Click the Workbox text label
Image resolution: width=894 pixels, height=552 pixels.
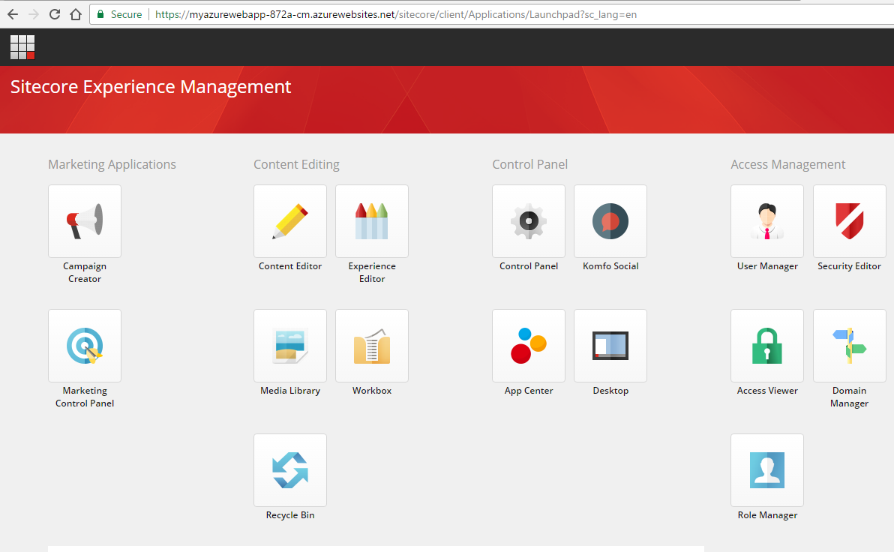coord(372,391)
